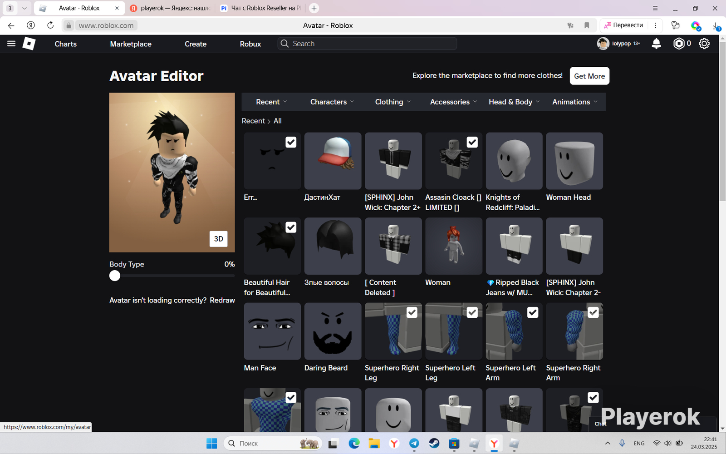Click the Windows taskbar search box
This screenshot has height=454, width=726.
(273, 443)
